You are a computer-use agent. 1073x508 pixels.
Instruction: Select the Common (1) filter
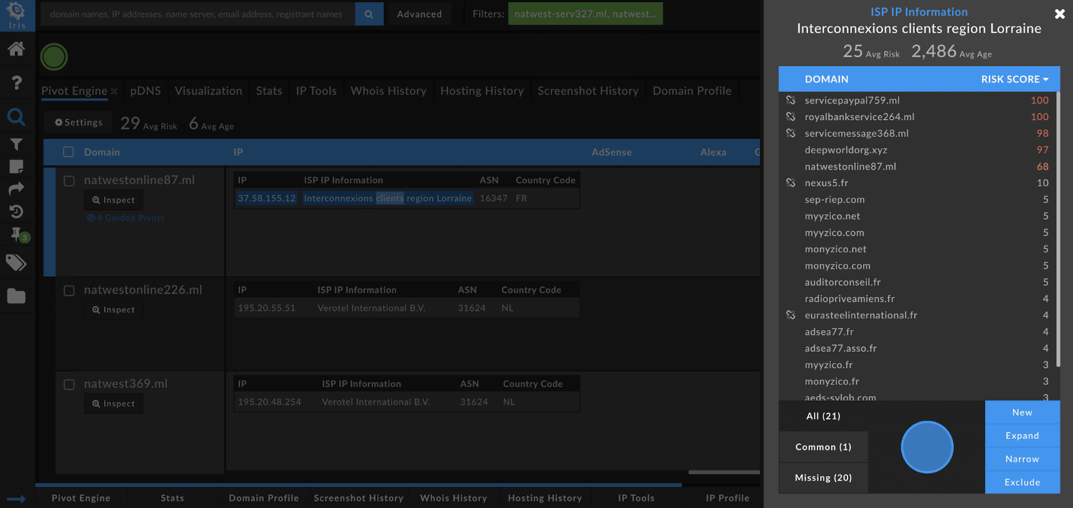823,447
